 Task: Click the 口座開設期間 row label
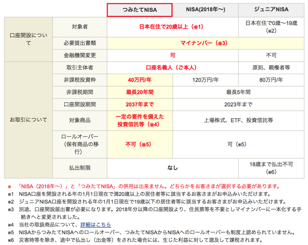[80, 105]
